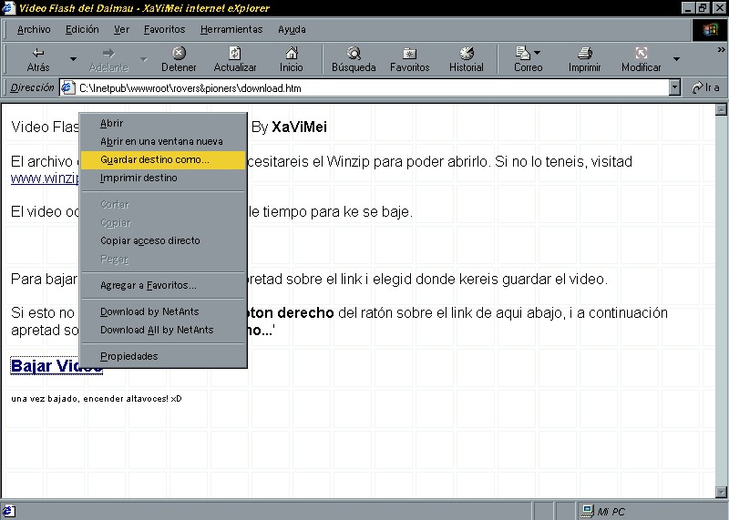Screen dimensions: 729x520
Task: Choose Agregar a Favoritos...
Action: [163, 285]
